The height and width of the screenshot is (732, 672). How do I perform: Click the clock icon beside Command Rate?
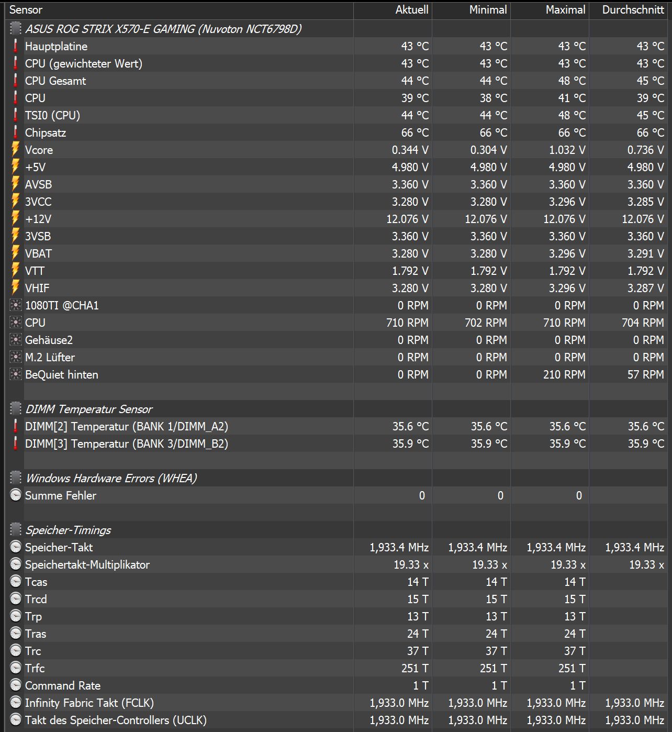point(16,685)
